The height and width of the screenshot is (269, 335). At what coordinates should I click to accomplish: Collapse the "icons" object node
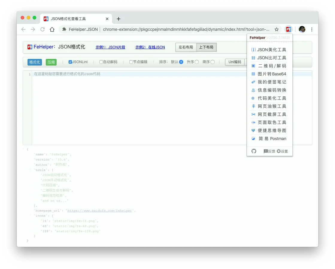pyautogui.click(x=31, y=215)
